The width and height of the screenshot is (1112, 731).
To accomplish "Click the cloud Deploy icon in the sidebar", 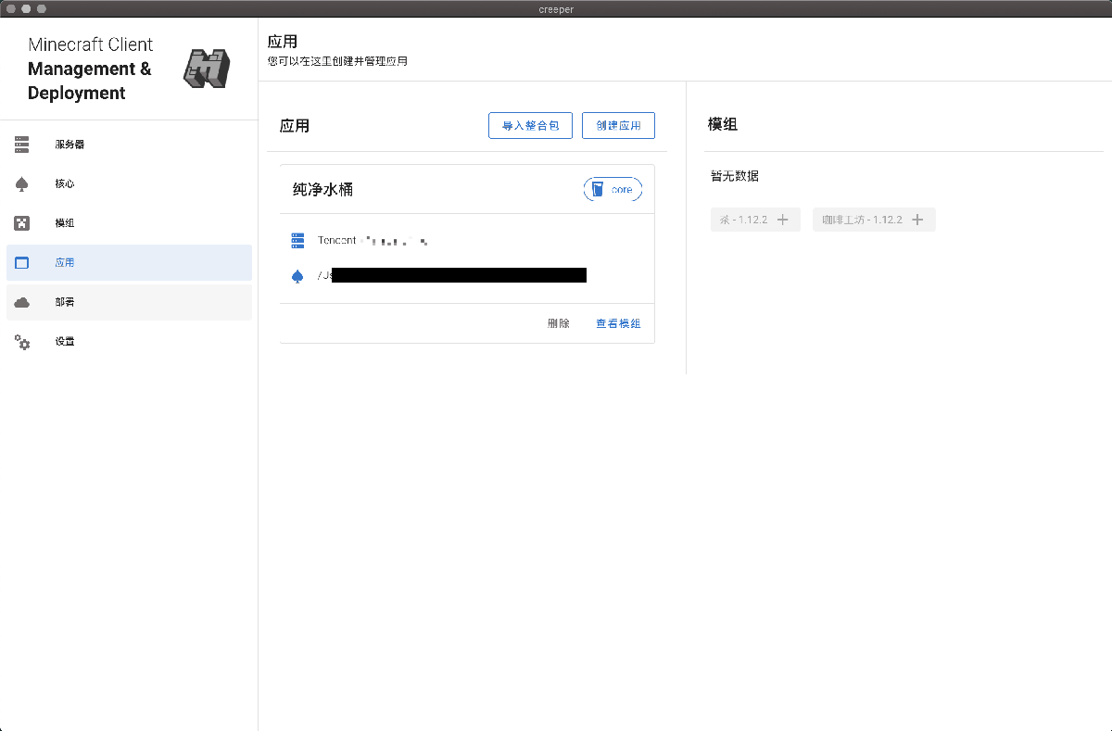I will (x=22, y=302).
